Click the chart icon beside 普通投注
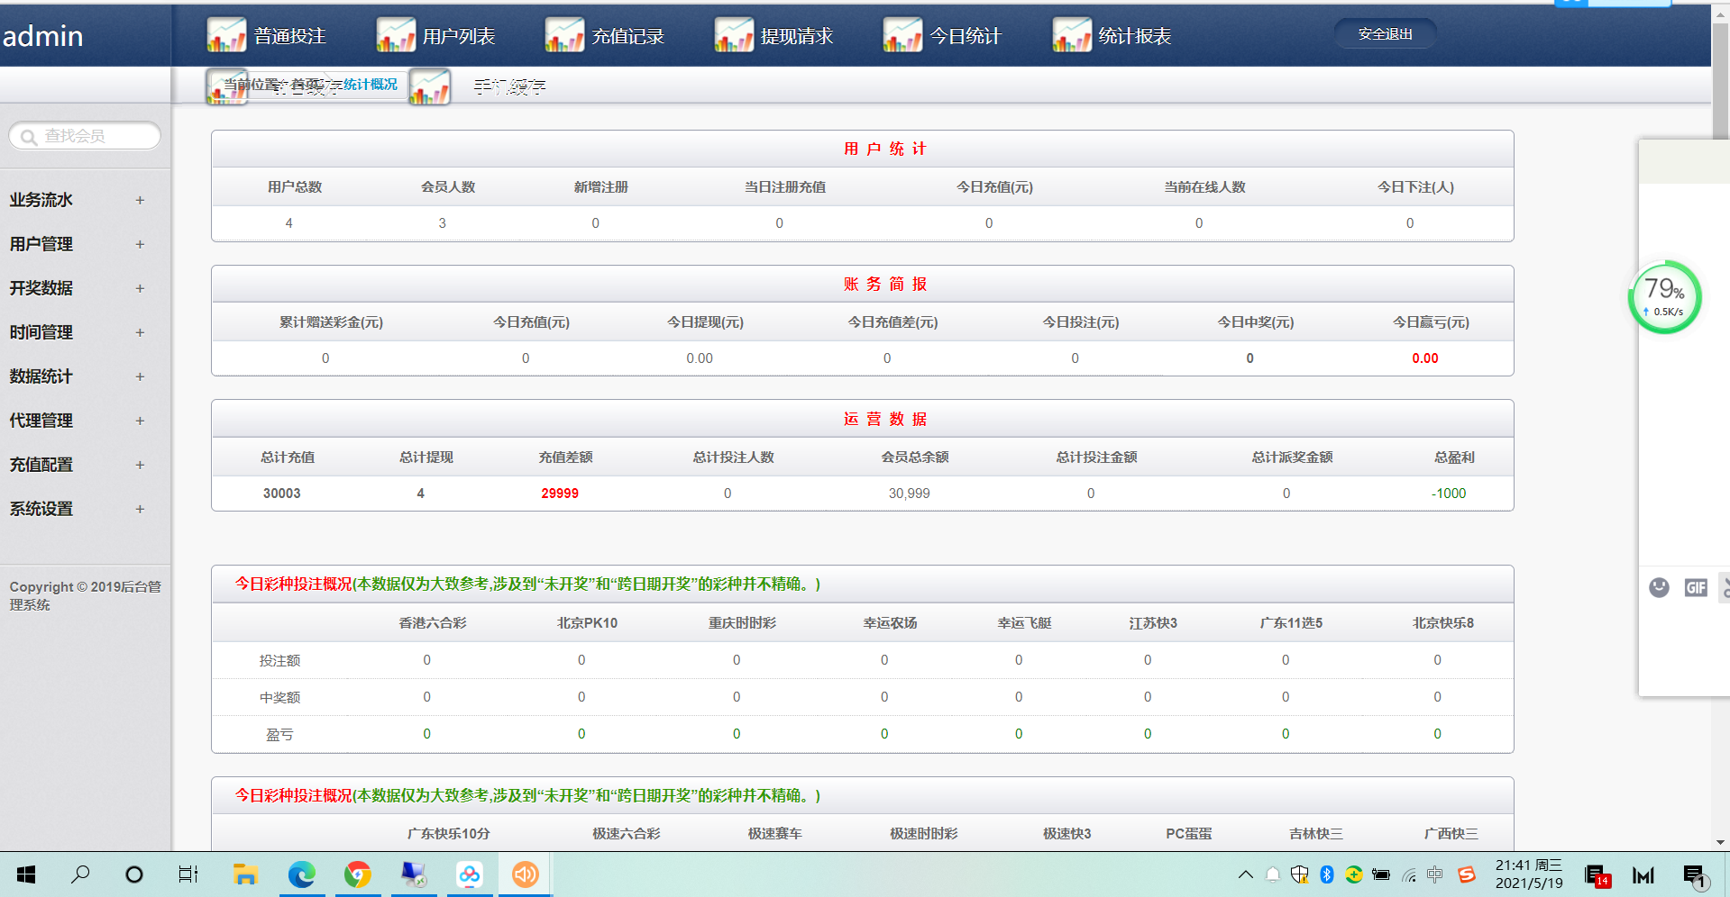This screenshot has width=1730, height=897. tap(225, 36)
